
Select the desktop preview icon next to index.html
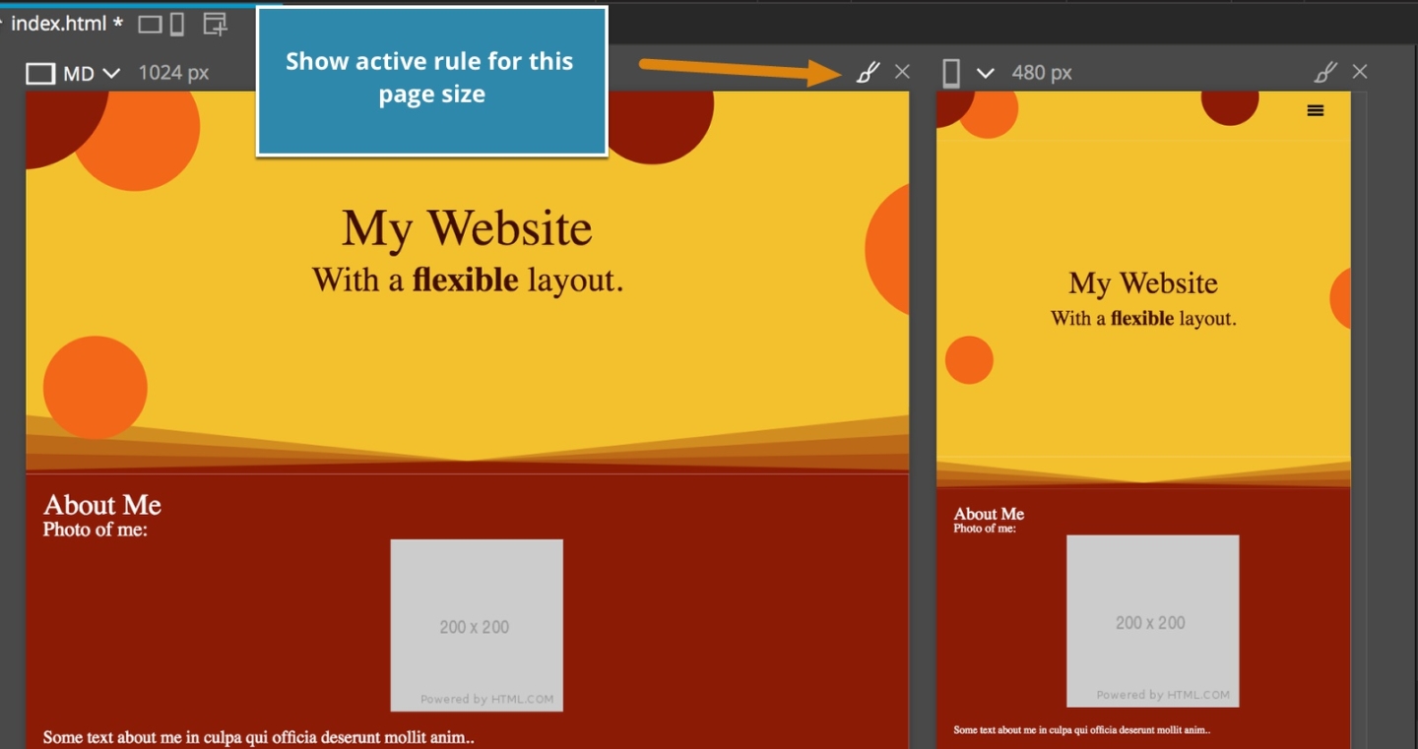pyautogui.click(x=149, y=24)
